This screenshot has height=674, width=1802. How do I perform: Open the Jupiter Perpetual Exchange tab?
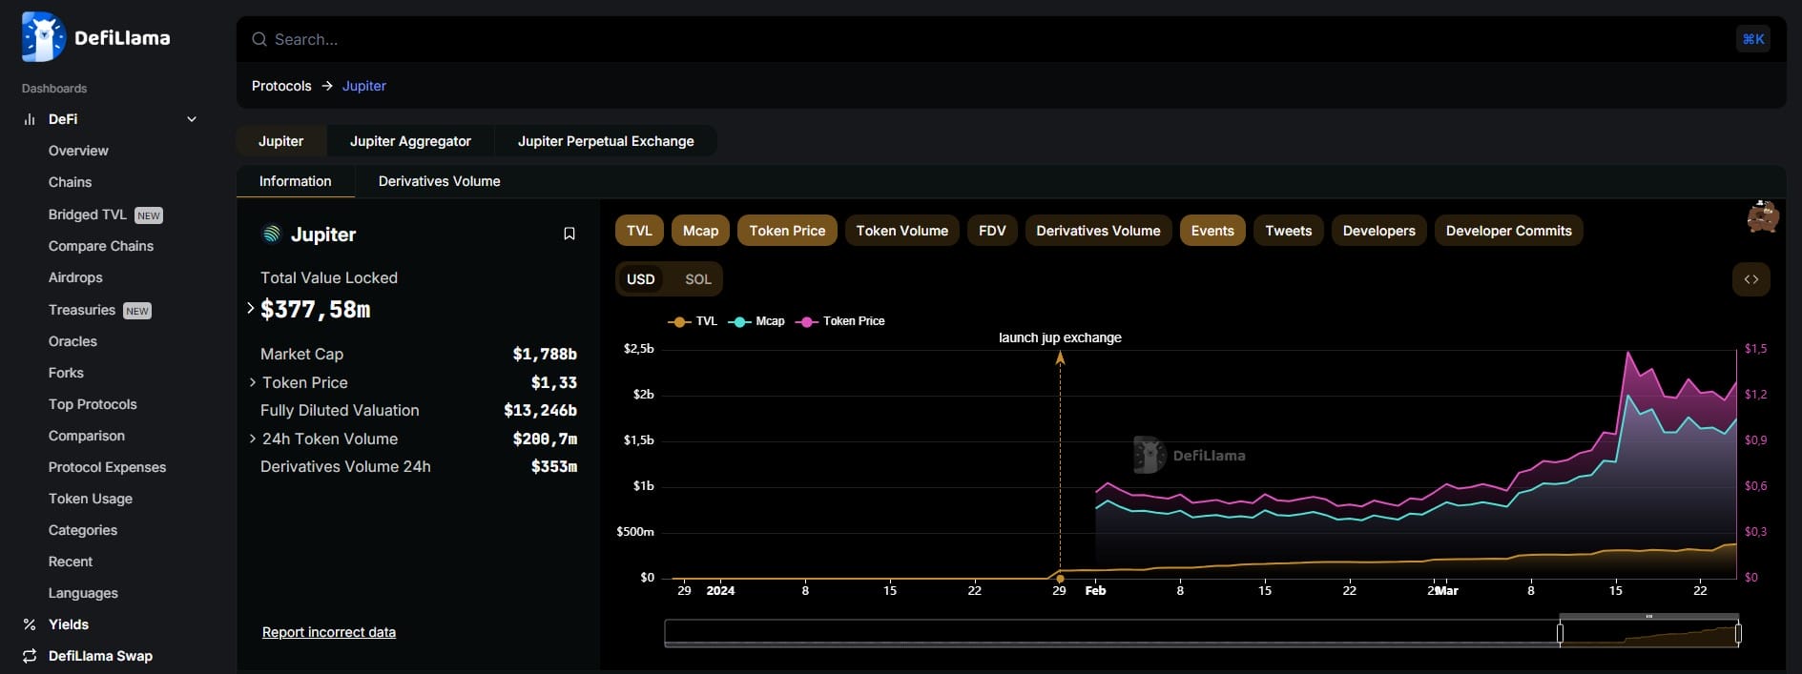coord(606,141)
